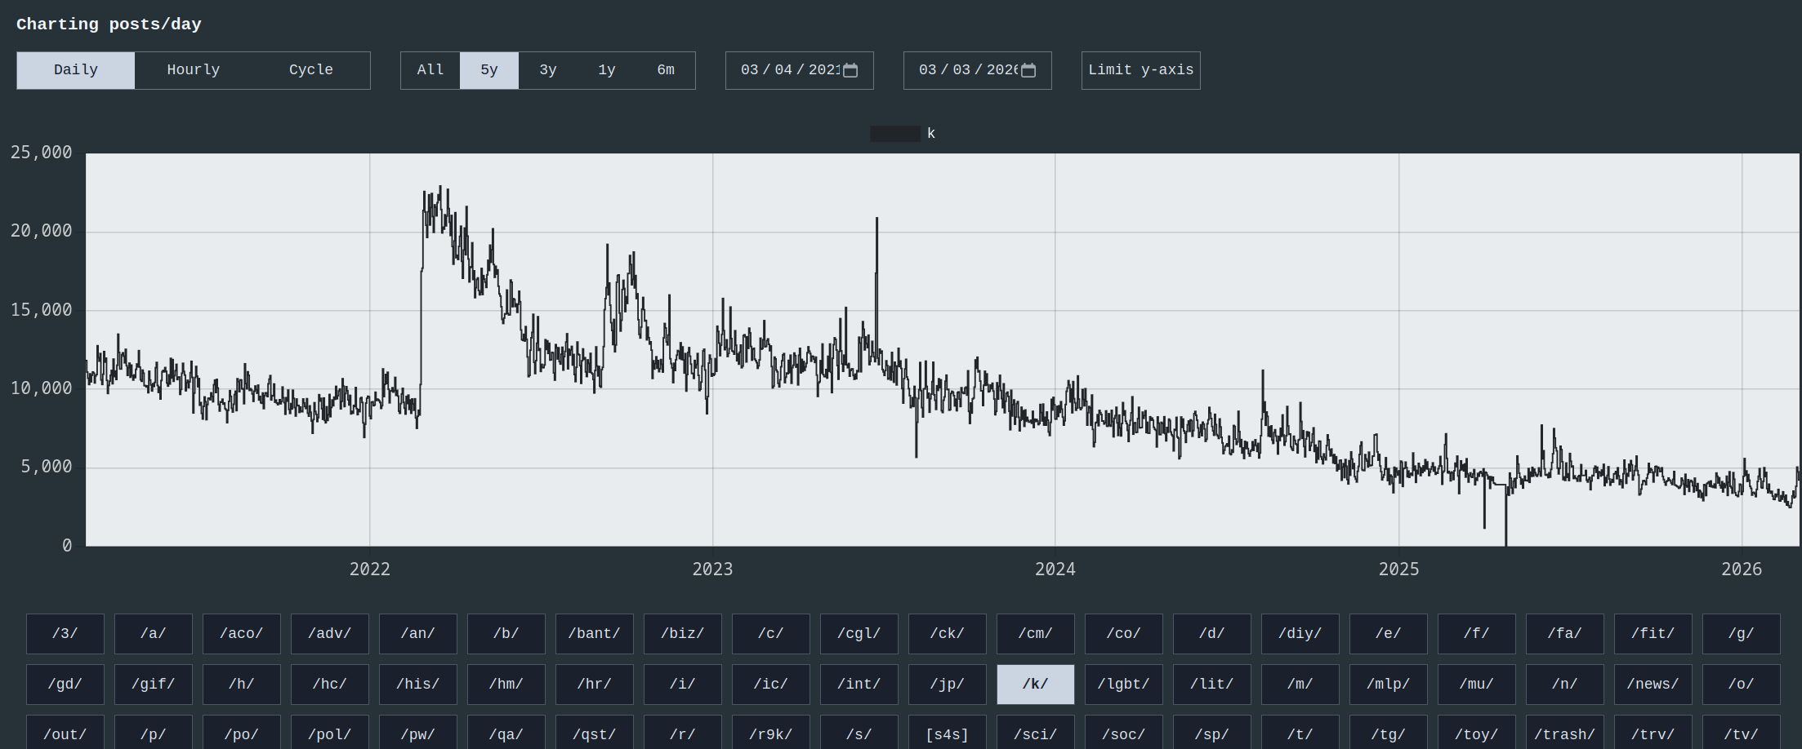This screenshot has width=1802, height=749.
Task: Show the /diy/ board chart
Action: [1300, 634]
